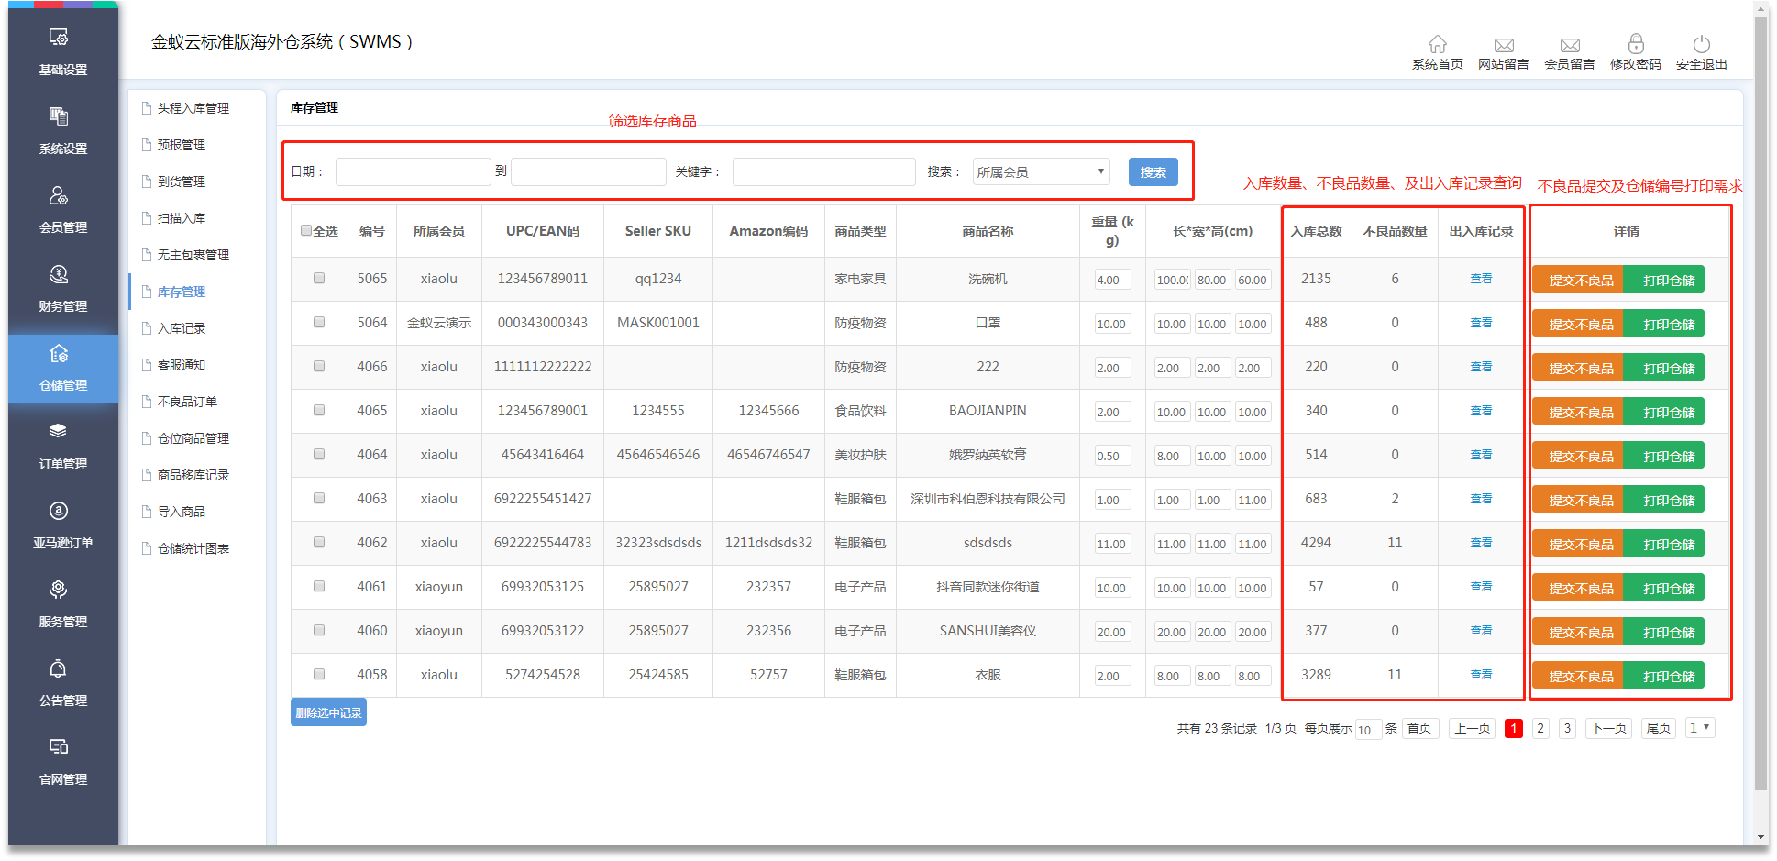
Task: Click the 修改密码 lock icon
Action: [x=1635, y=44]
